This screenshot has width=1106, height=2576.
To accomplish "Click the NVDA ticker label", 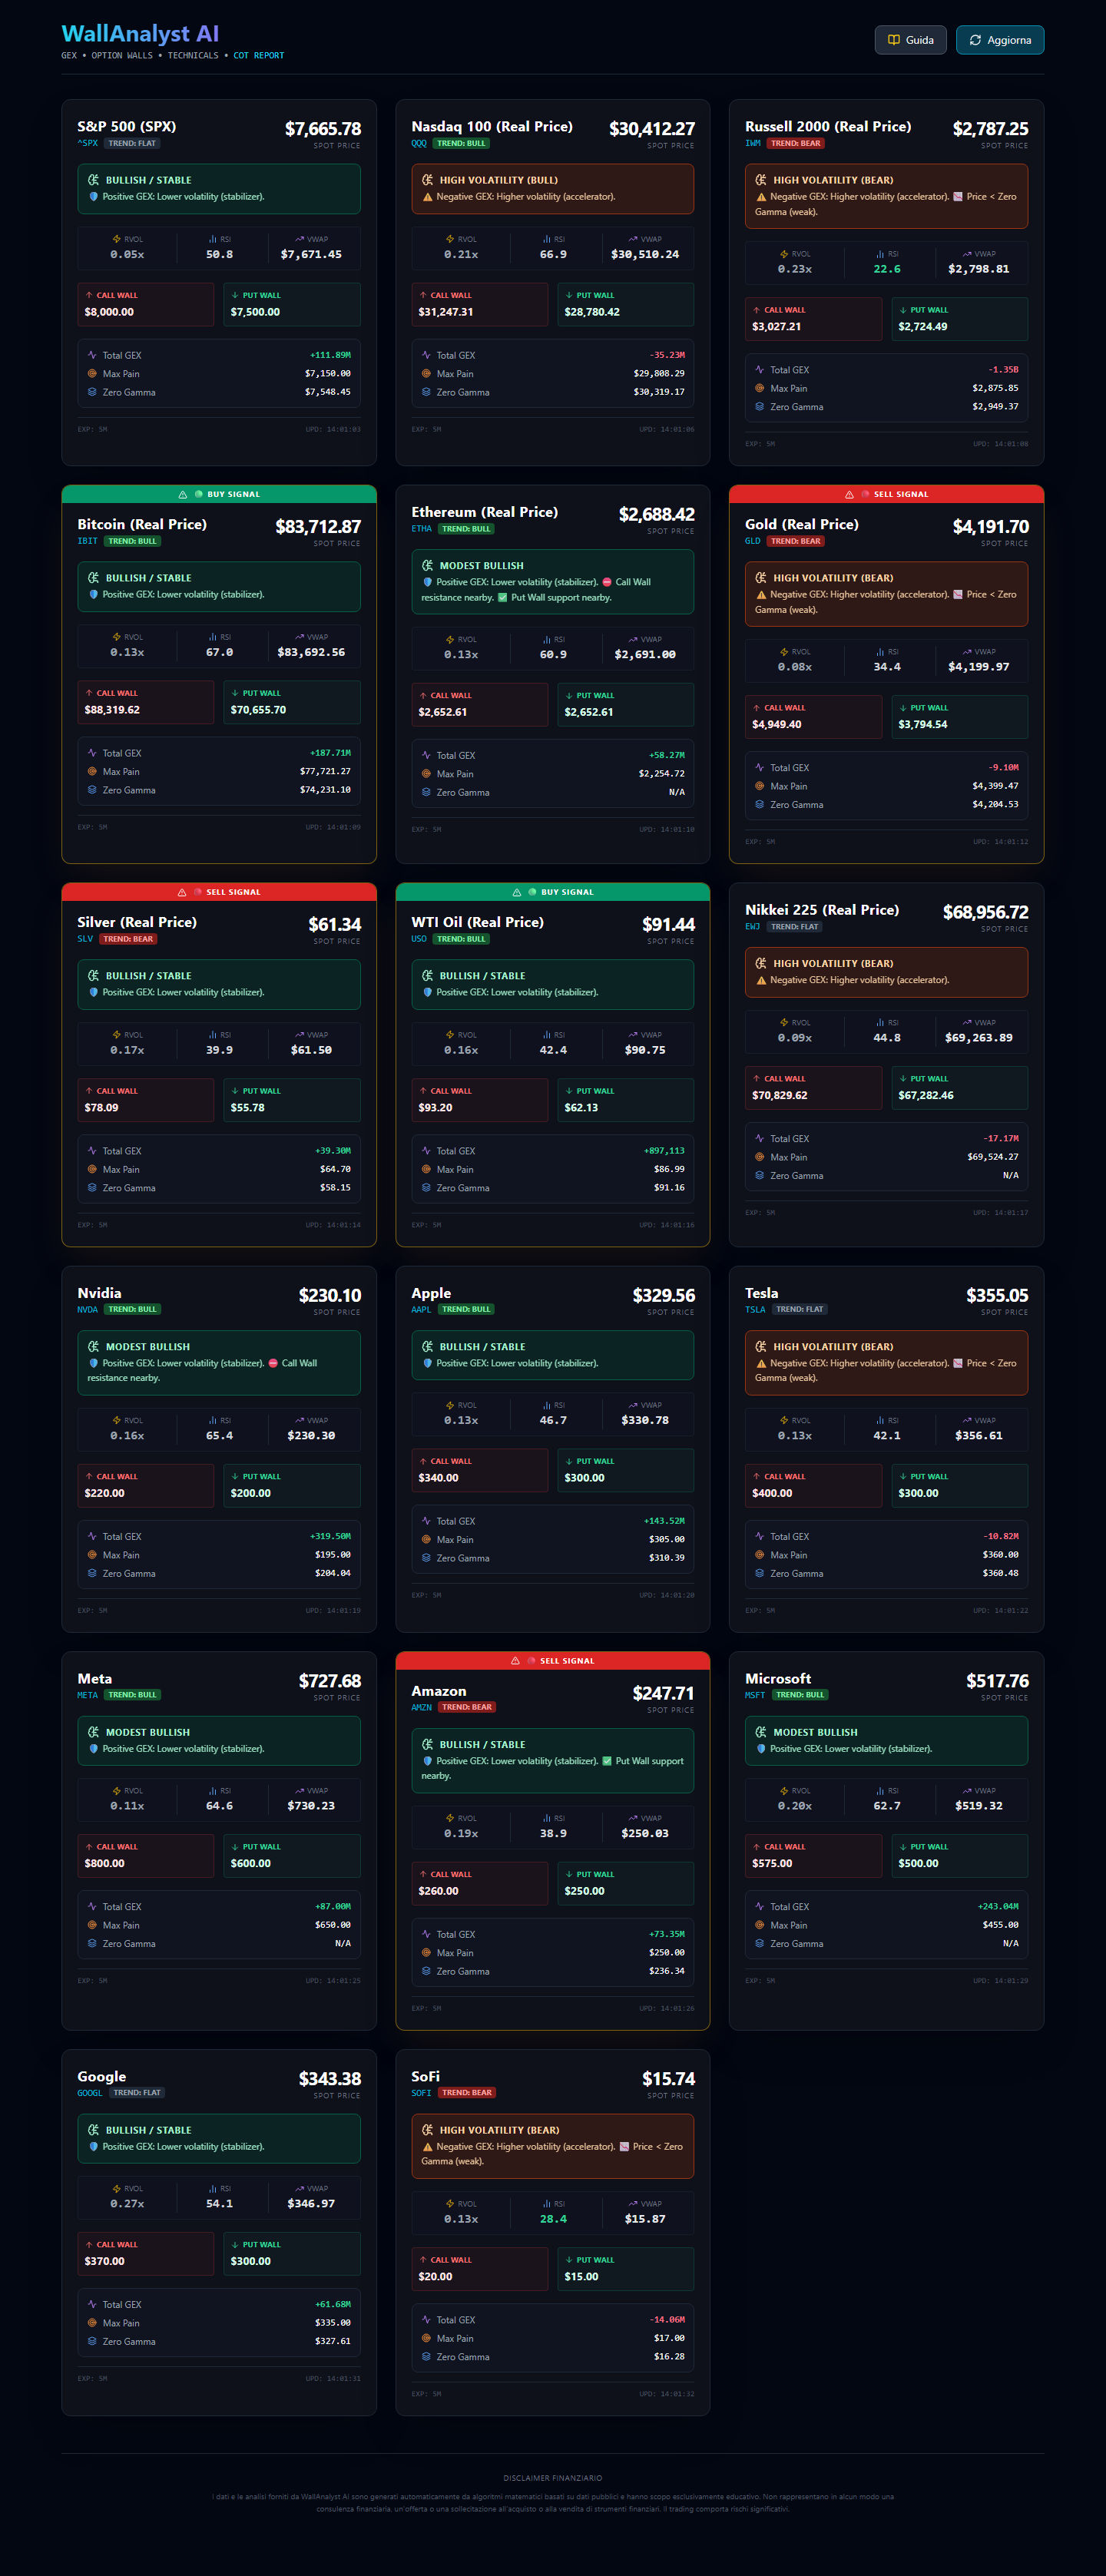I will tap(88, 1309).
